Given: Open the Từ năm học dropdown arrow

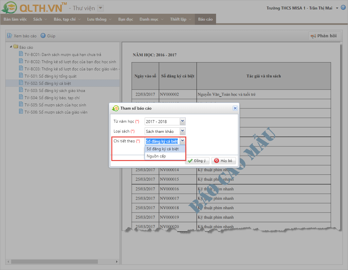Looking at the screenshot, I should pos(182,121).
